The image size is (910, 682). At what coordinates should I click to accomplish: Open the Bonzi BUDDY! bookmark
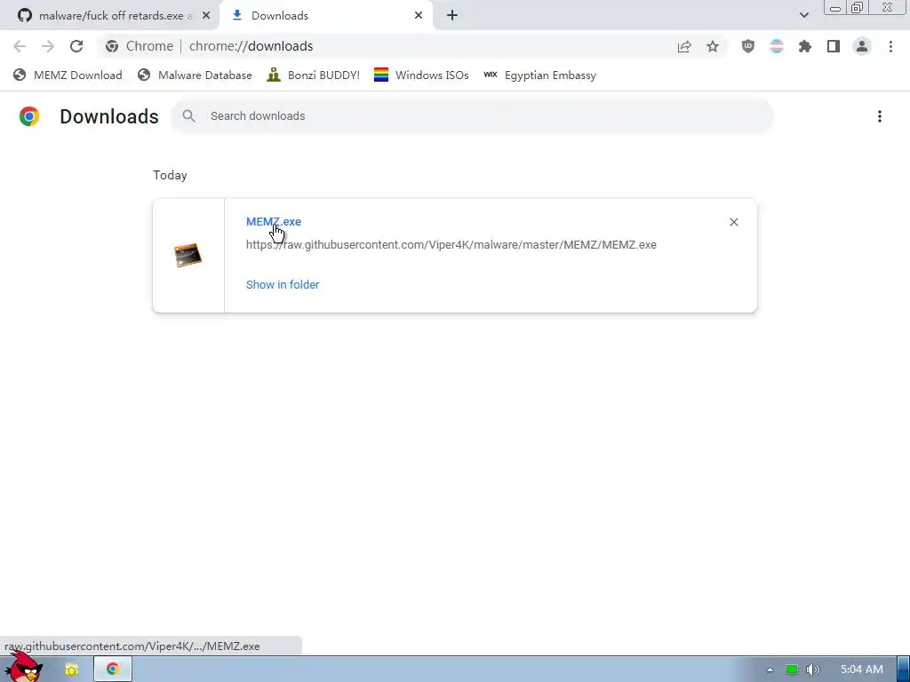[314, 75]
